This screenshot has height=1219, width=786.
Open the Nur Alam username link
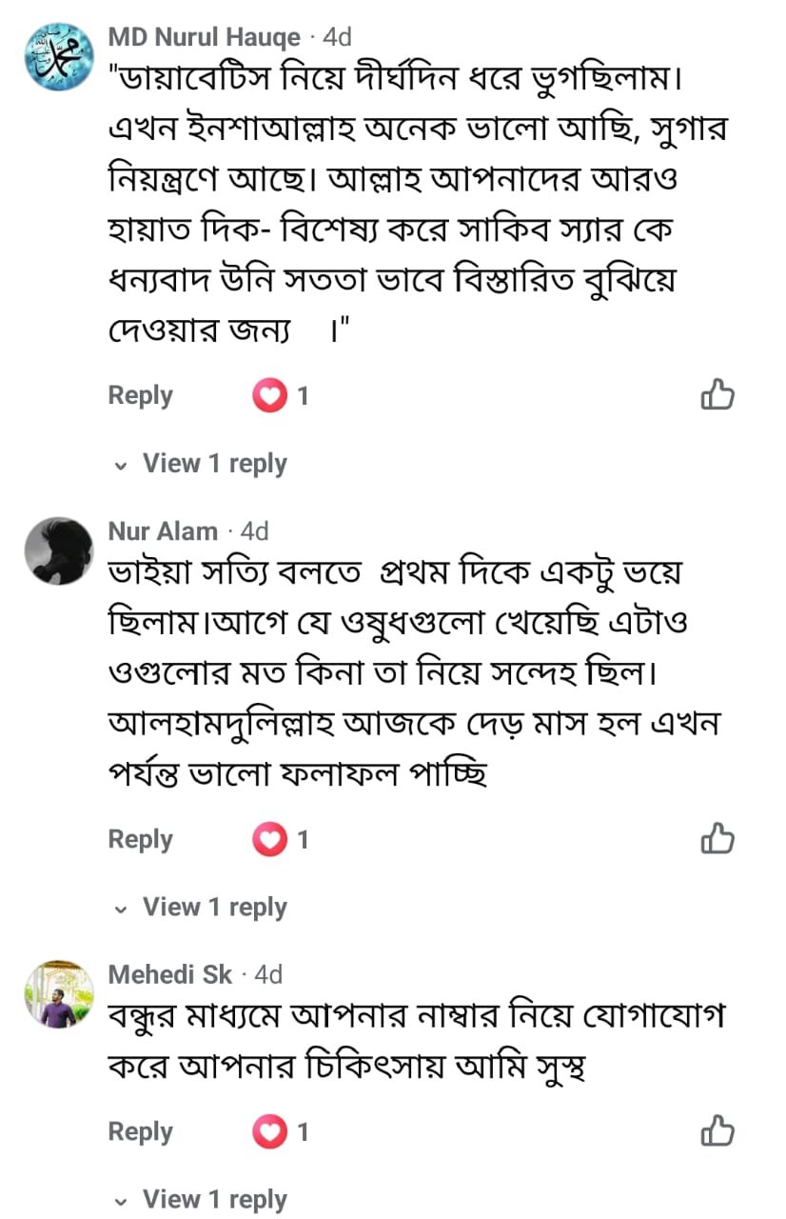[x=163, y=530]
